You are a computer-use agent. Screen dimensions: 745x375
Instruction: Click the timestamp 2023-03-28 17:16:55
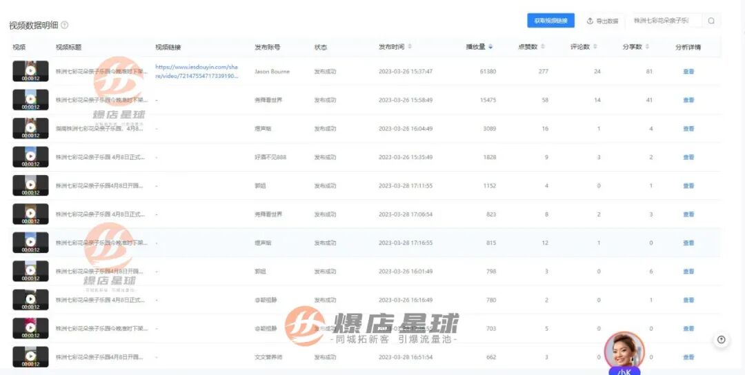406,243
